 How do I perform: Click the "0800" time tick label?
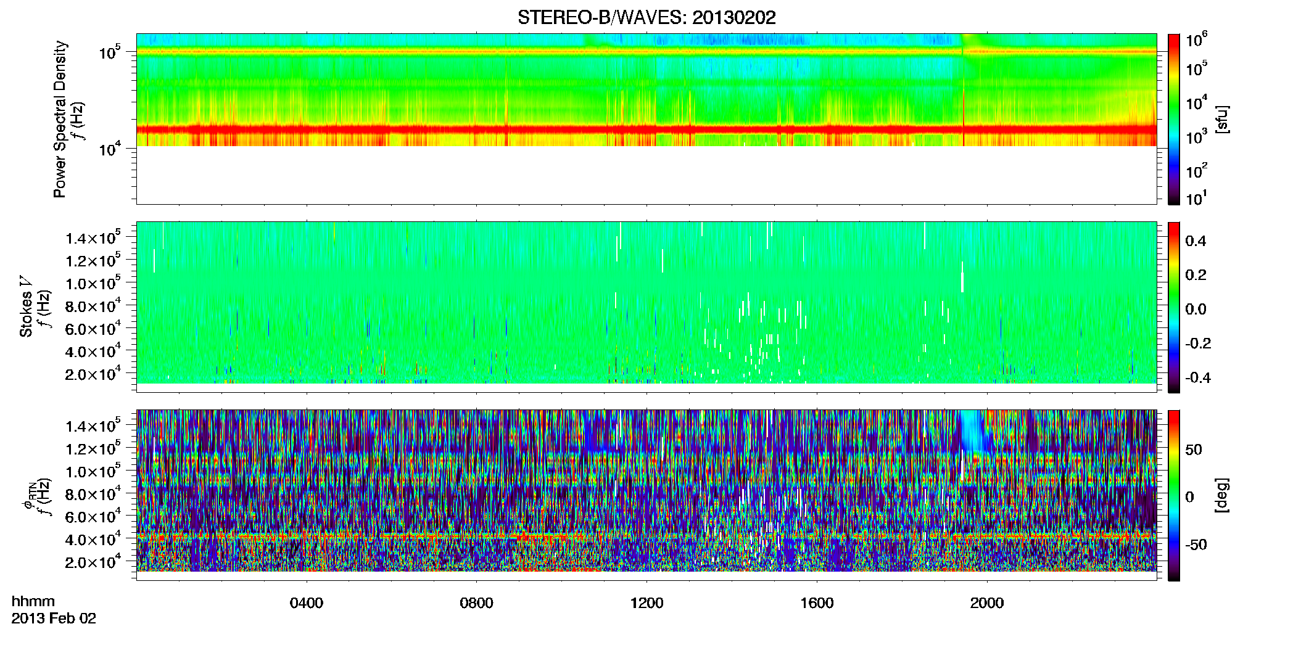click(x=477, y=603)
